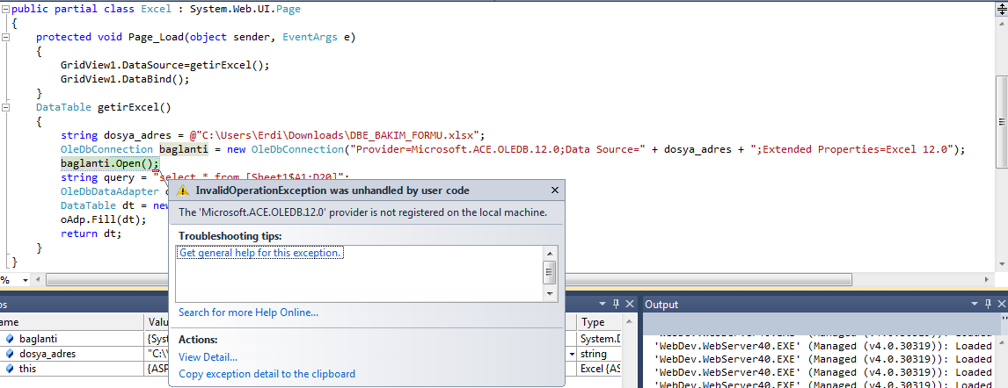Collapse the Excel class code region
This screenshot has width=1008, height=388.
[5, 7]
